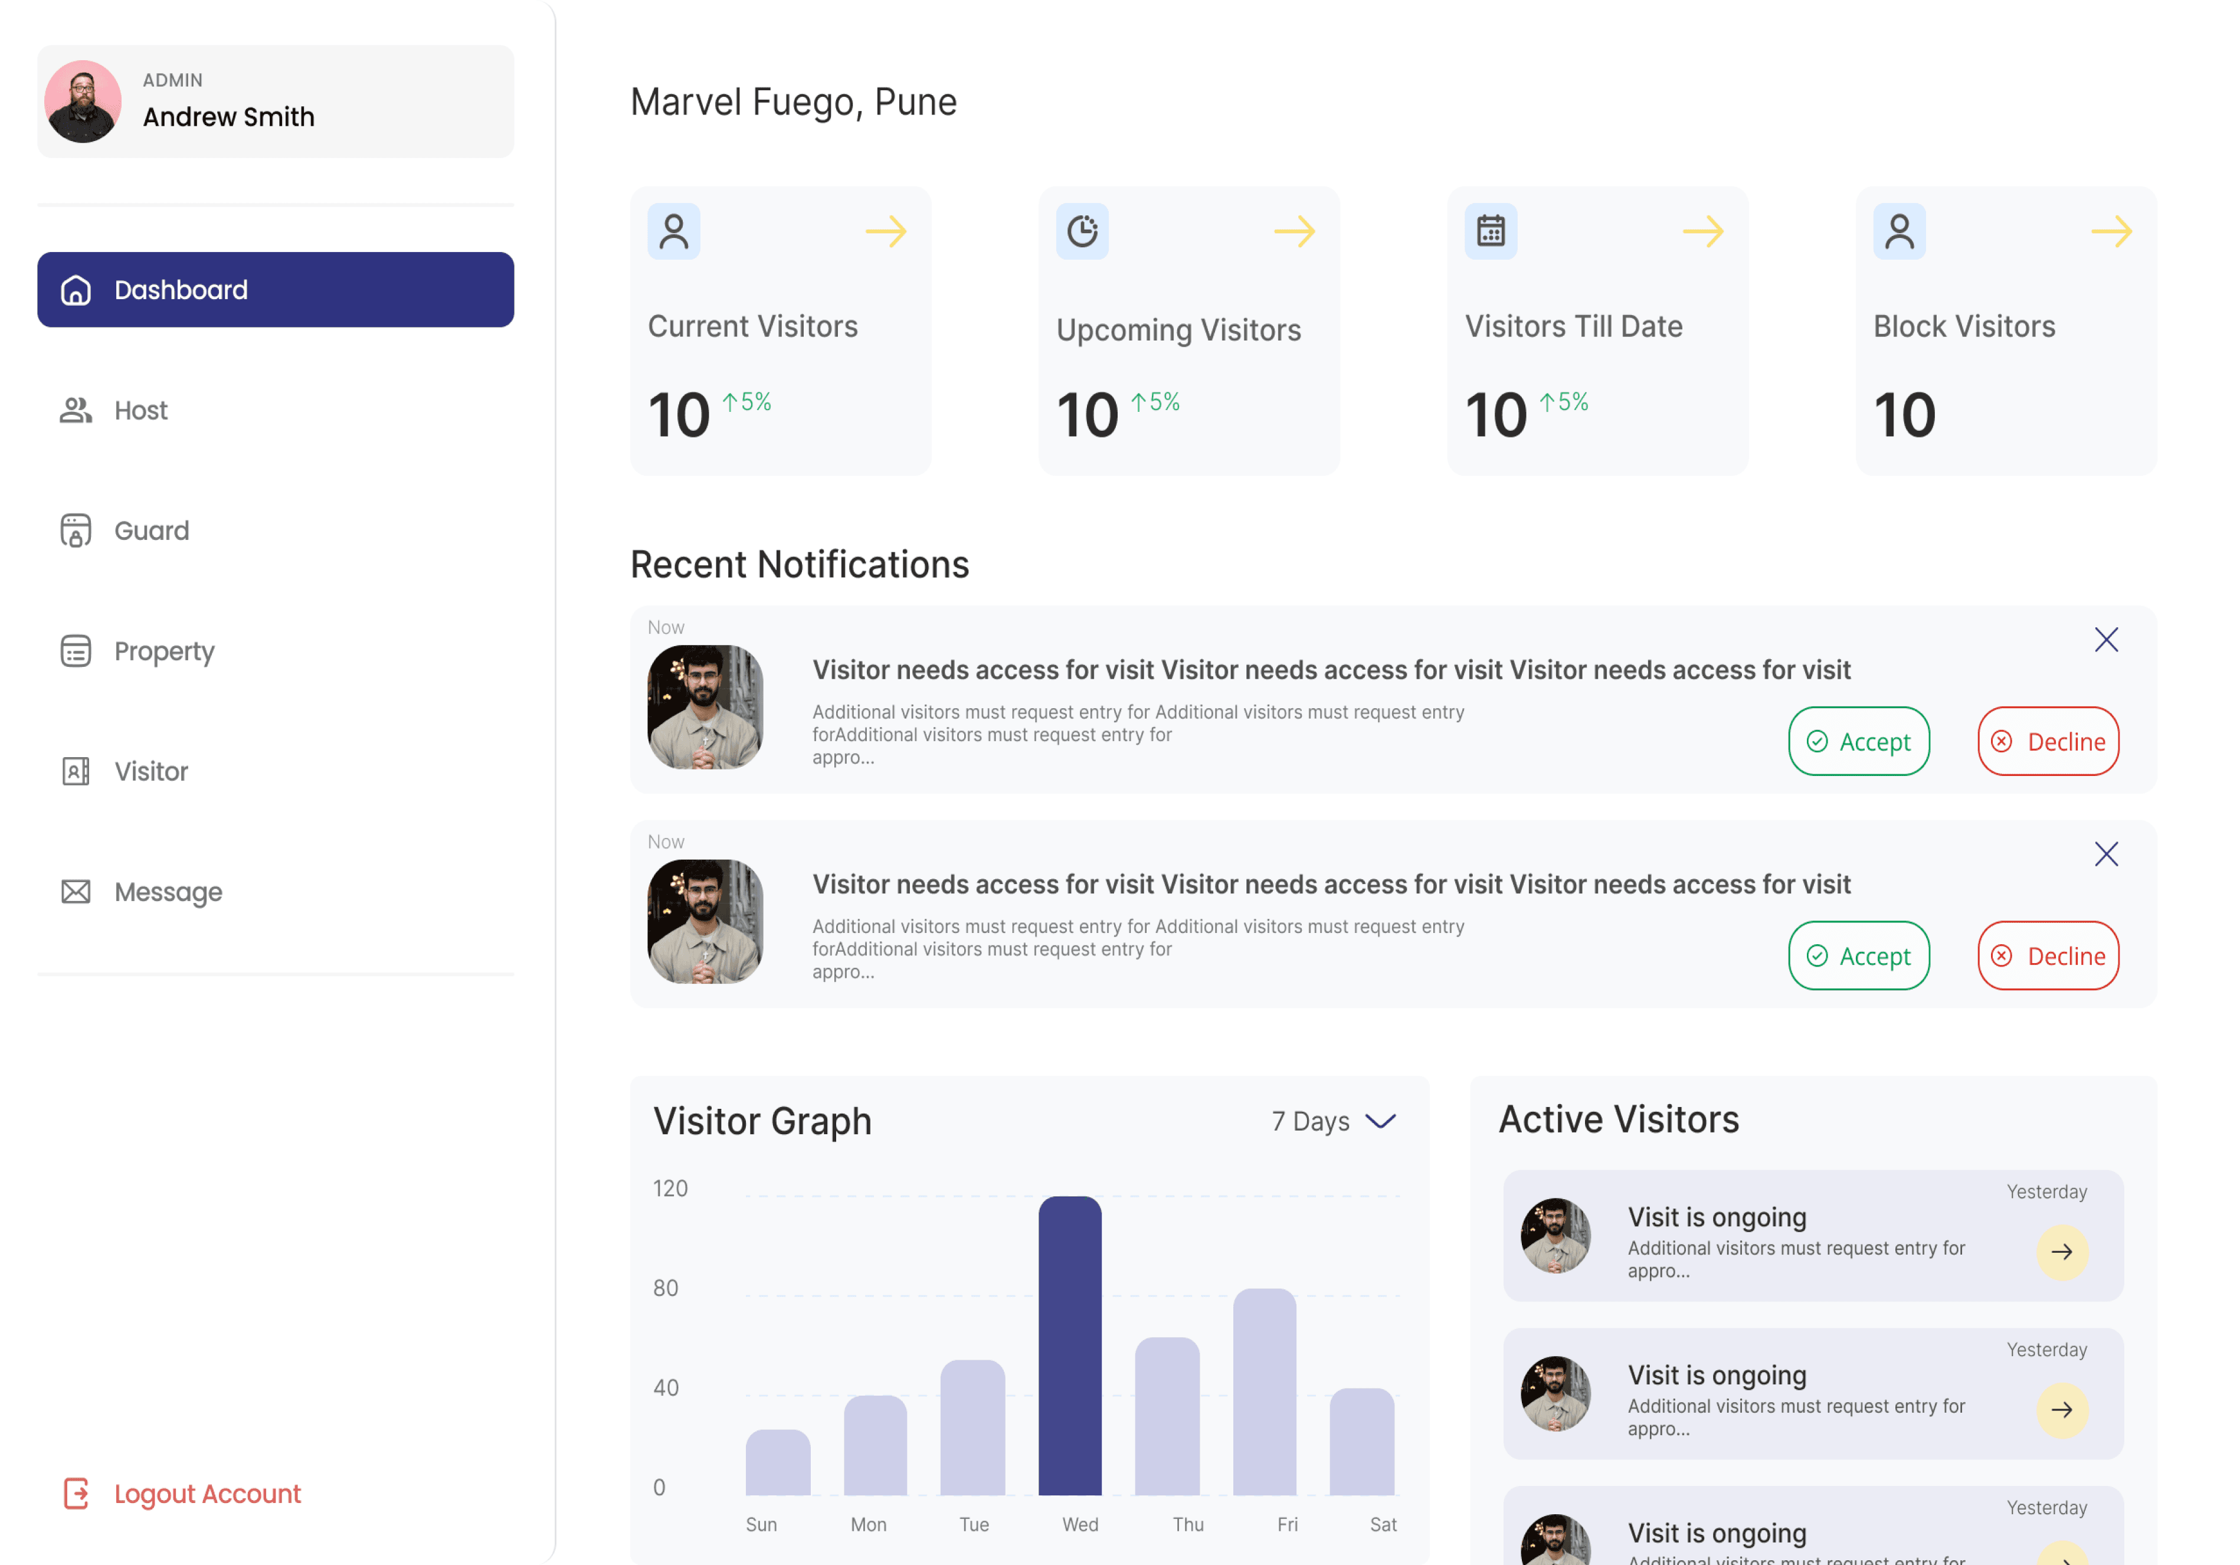2240x1565 pixels.
Task: Expand the 7 Days dropdown
Action: [x=1335, y=1121]
